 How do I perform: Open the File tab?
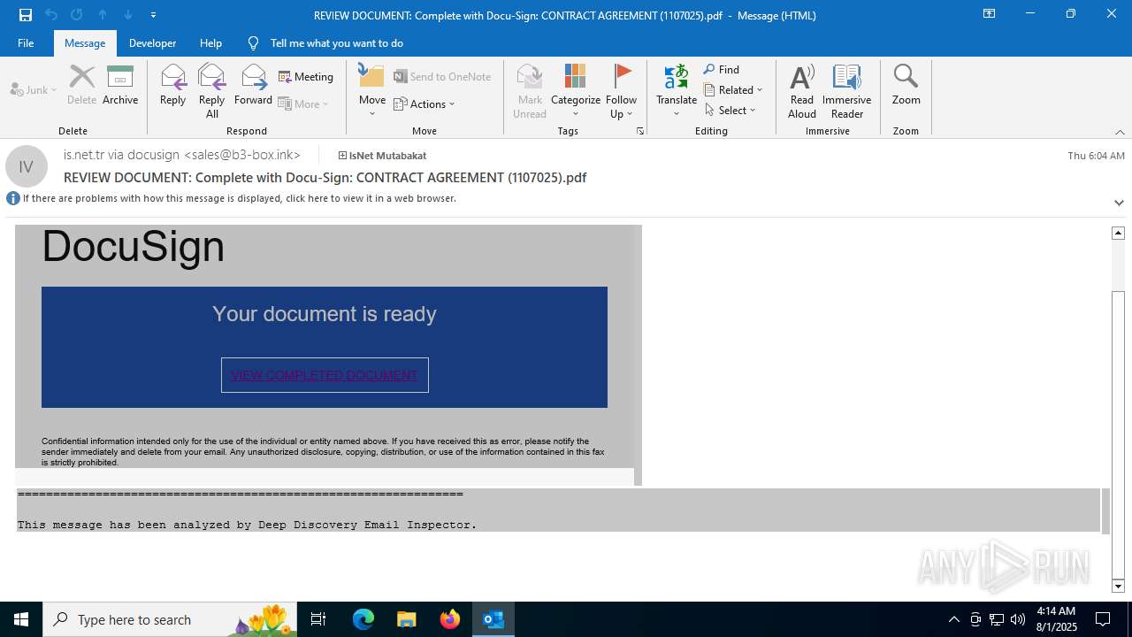(26, 42)
